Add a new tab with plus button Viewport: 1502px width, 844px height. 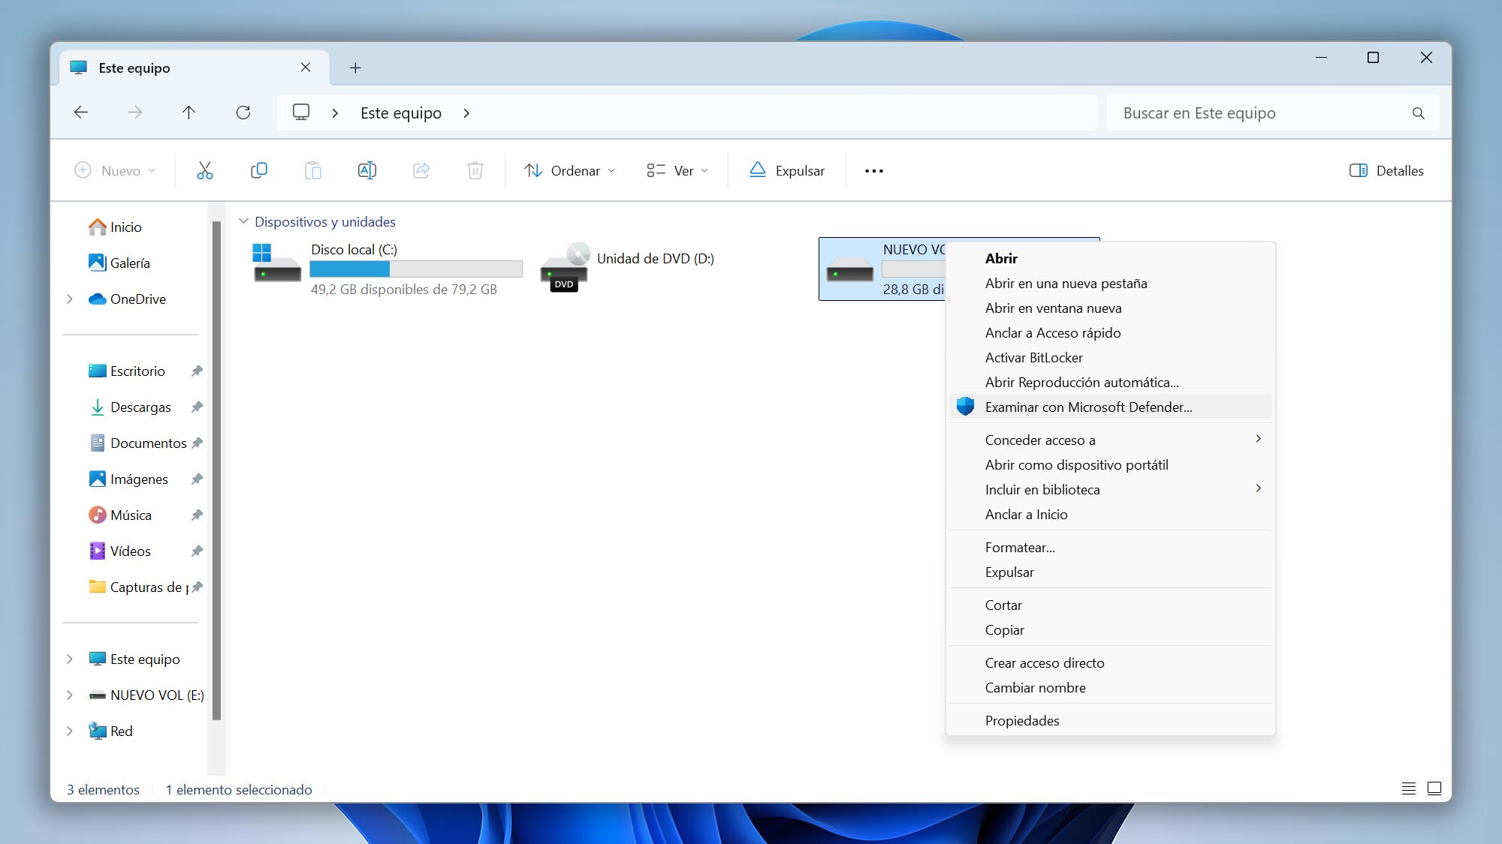pyautogui.click(x=355, y=68)
